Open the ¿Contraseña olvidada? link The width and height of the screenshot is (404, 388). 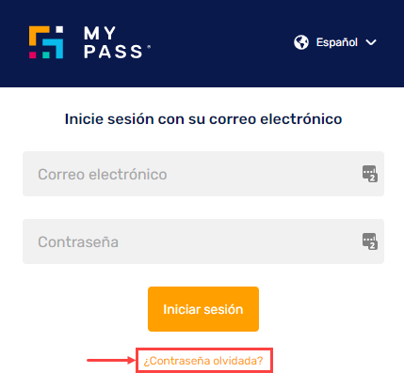pos(203,361)
